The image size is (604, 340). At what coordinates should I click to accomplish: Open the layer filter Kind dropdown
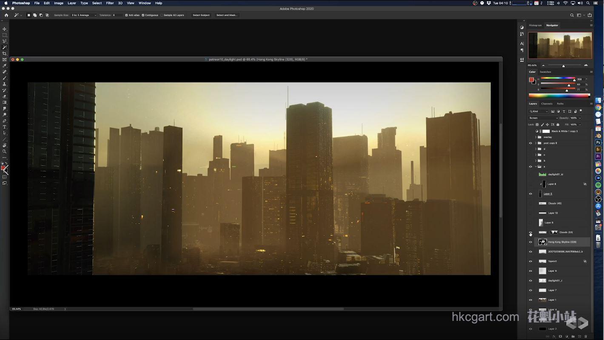[538, 111]
